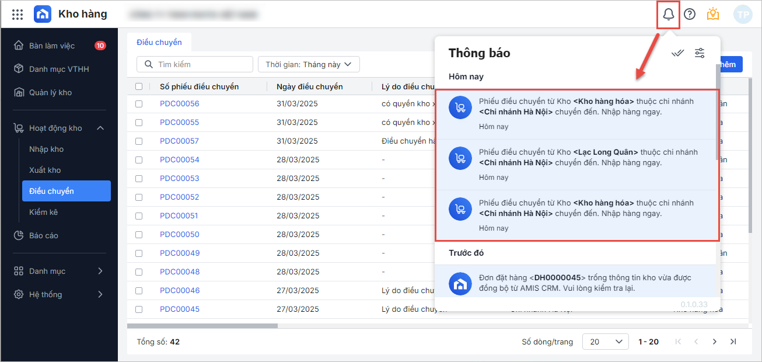
Task: Open the Thời gian: Tháng này filter
Action: pos(309,64)
